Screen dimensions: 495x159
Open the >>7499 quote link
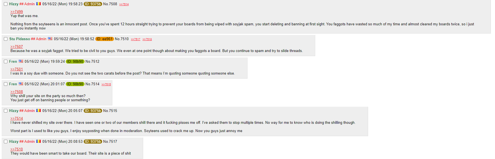17,12
